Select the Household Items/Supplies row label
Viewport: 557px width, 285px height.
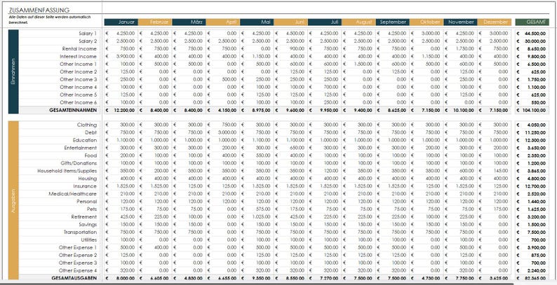67,171
